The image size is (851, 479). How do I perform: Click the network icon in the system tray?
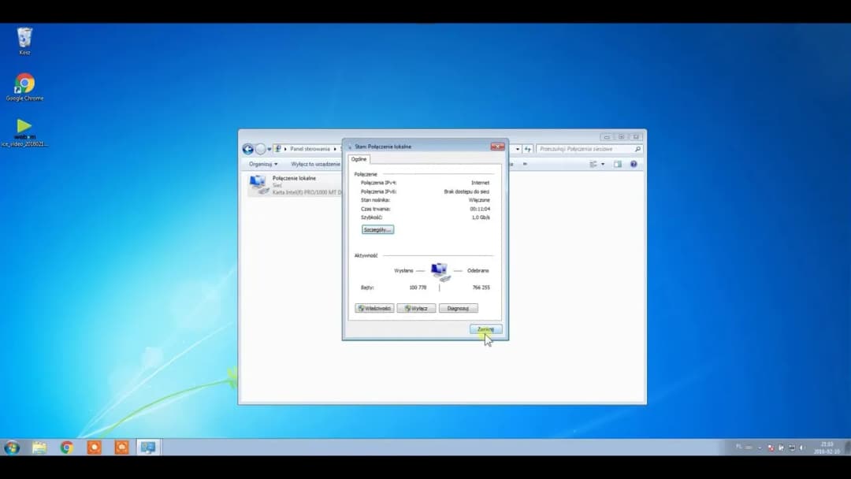[792, 447]
